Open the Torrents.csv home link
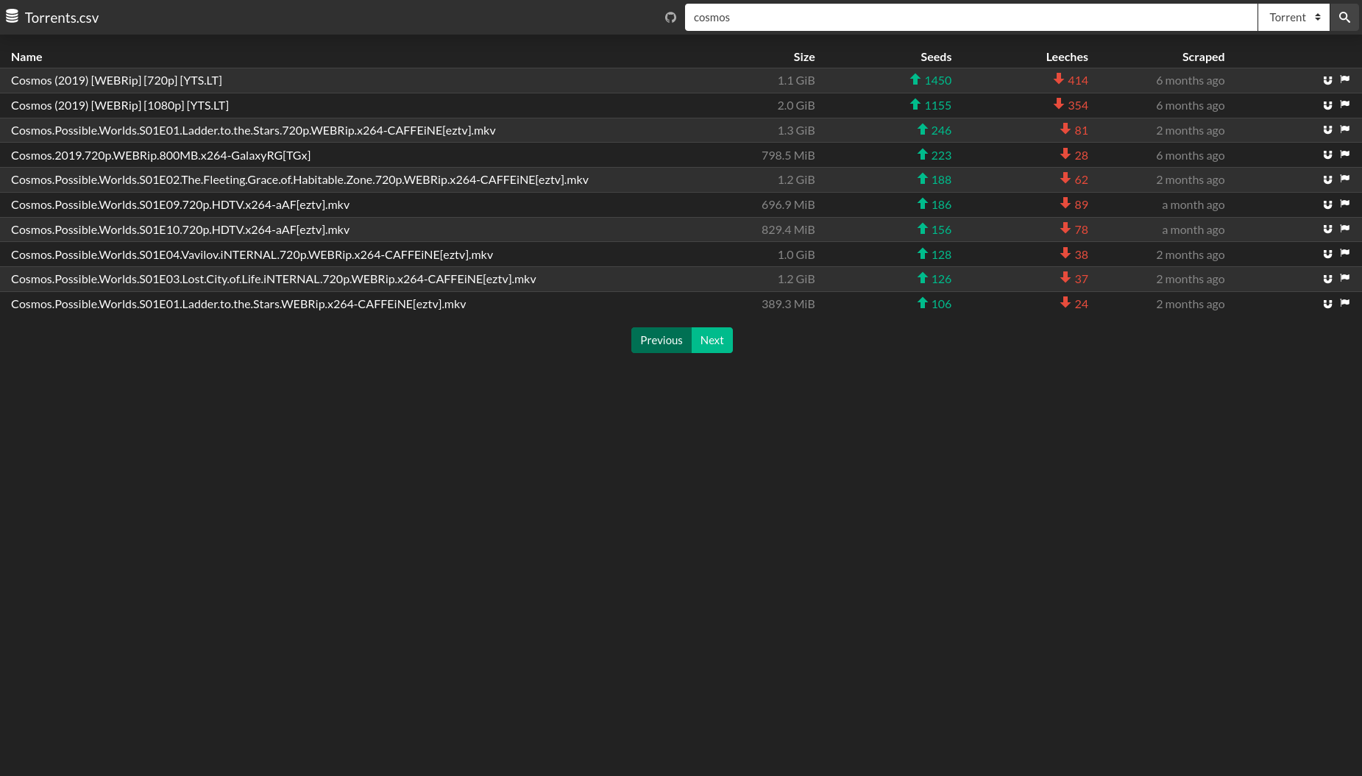Viewport: 1362px width, 776px height. (62, 18)
